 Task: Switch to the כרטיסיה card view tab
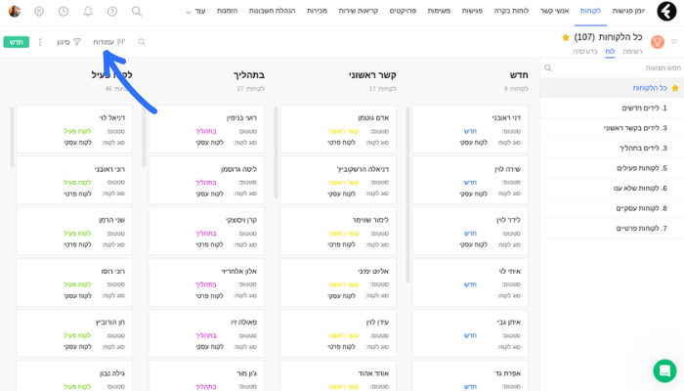(x=585, y=52)
